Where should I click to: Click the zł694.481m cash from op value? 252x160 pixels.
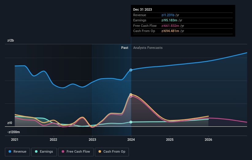tap(170, 31)
